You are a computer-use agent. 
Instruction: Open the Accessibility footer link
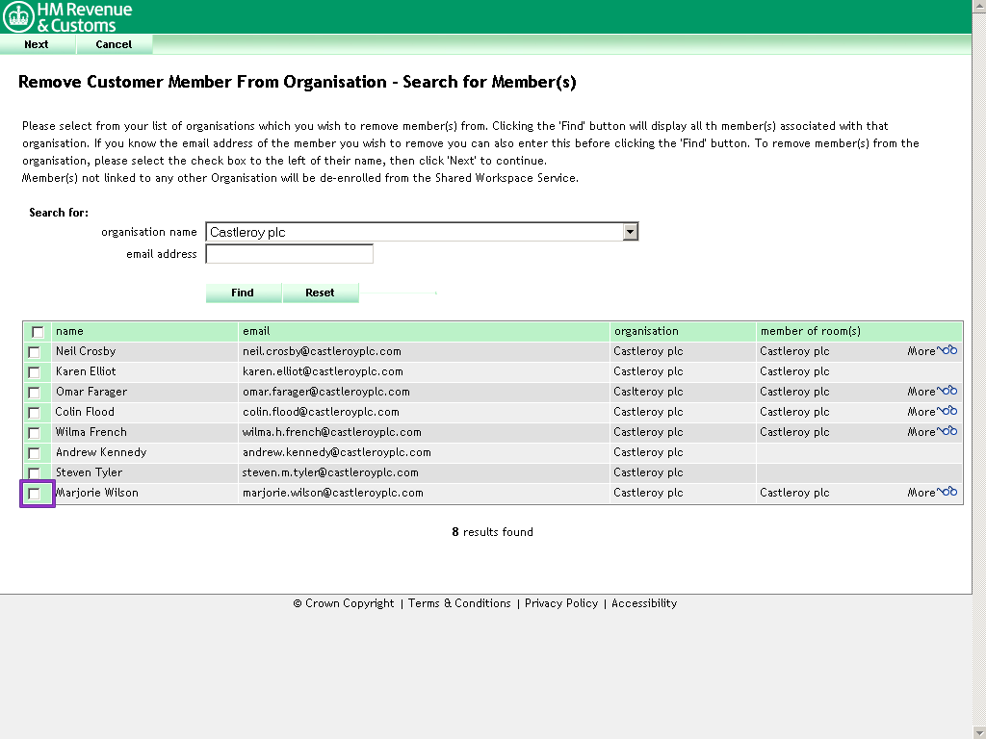coord(644,603)
